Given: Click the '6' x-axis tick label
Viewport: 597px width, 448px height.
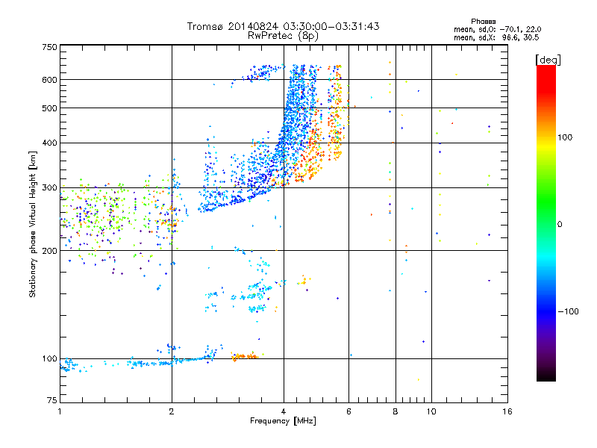Looking at the screenshot, I should [x=348, y=411].
